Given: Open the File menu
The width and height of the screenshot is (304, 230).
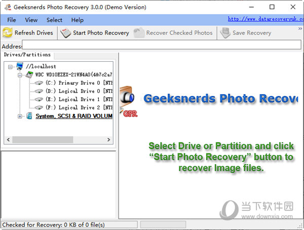Looking at the screenshot, I should click(x=12, y=20).
